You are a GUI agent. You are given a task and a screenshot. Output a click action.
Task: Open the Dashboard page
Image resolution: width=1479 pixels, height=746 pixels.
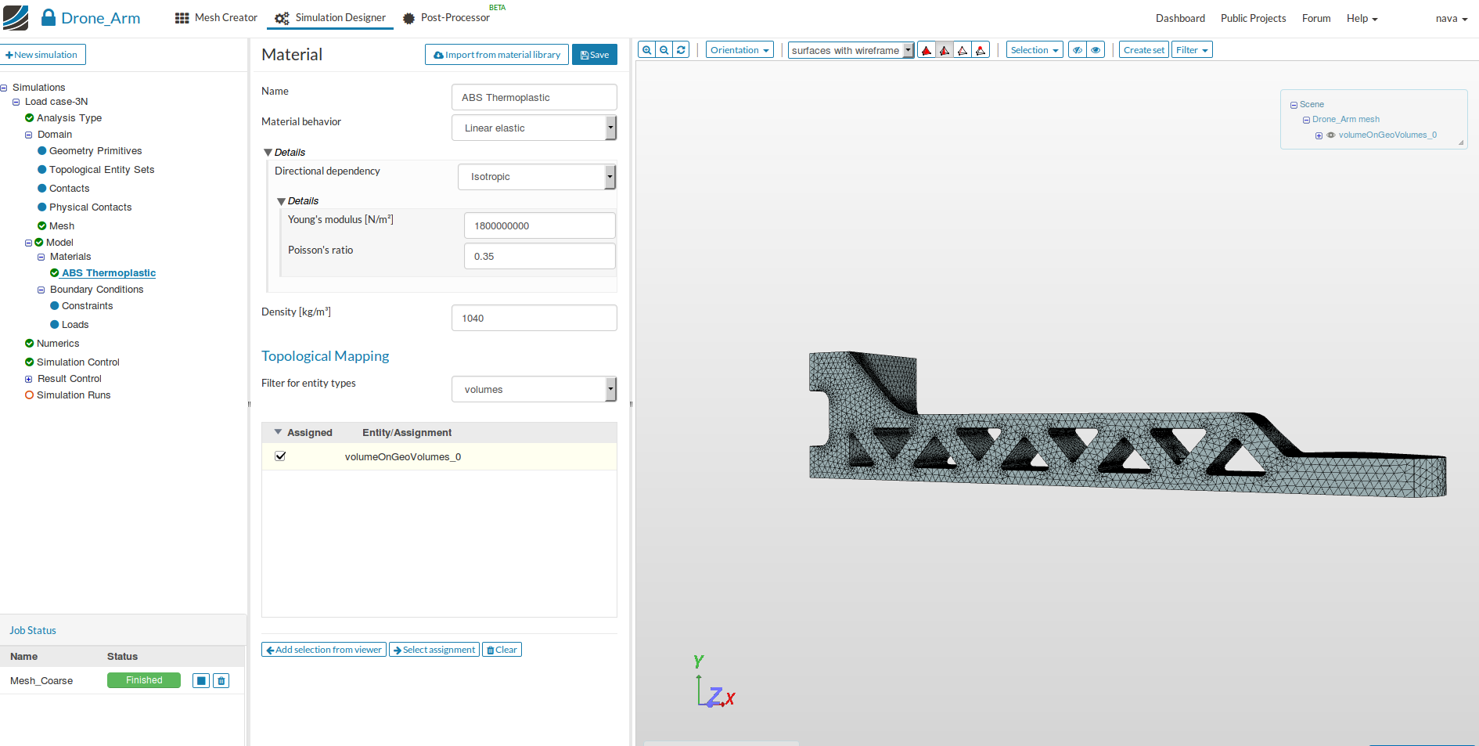1180,18
